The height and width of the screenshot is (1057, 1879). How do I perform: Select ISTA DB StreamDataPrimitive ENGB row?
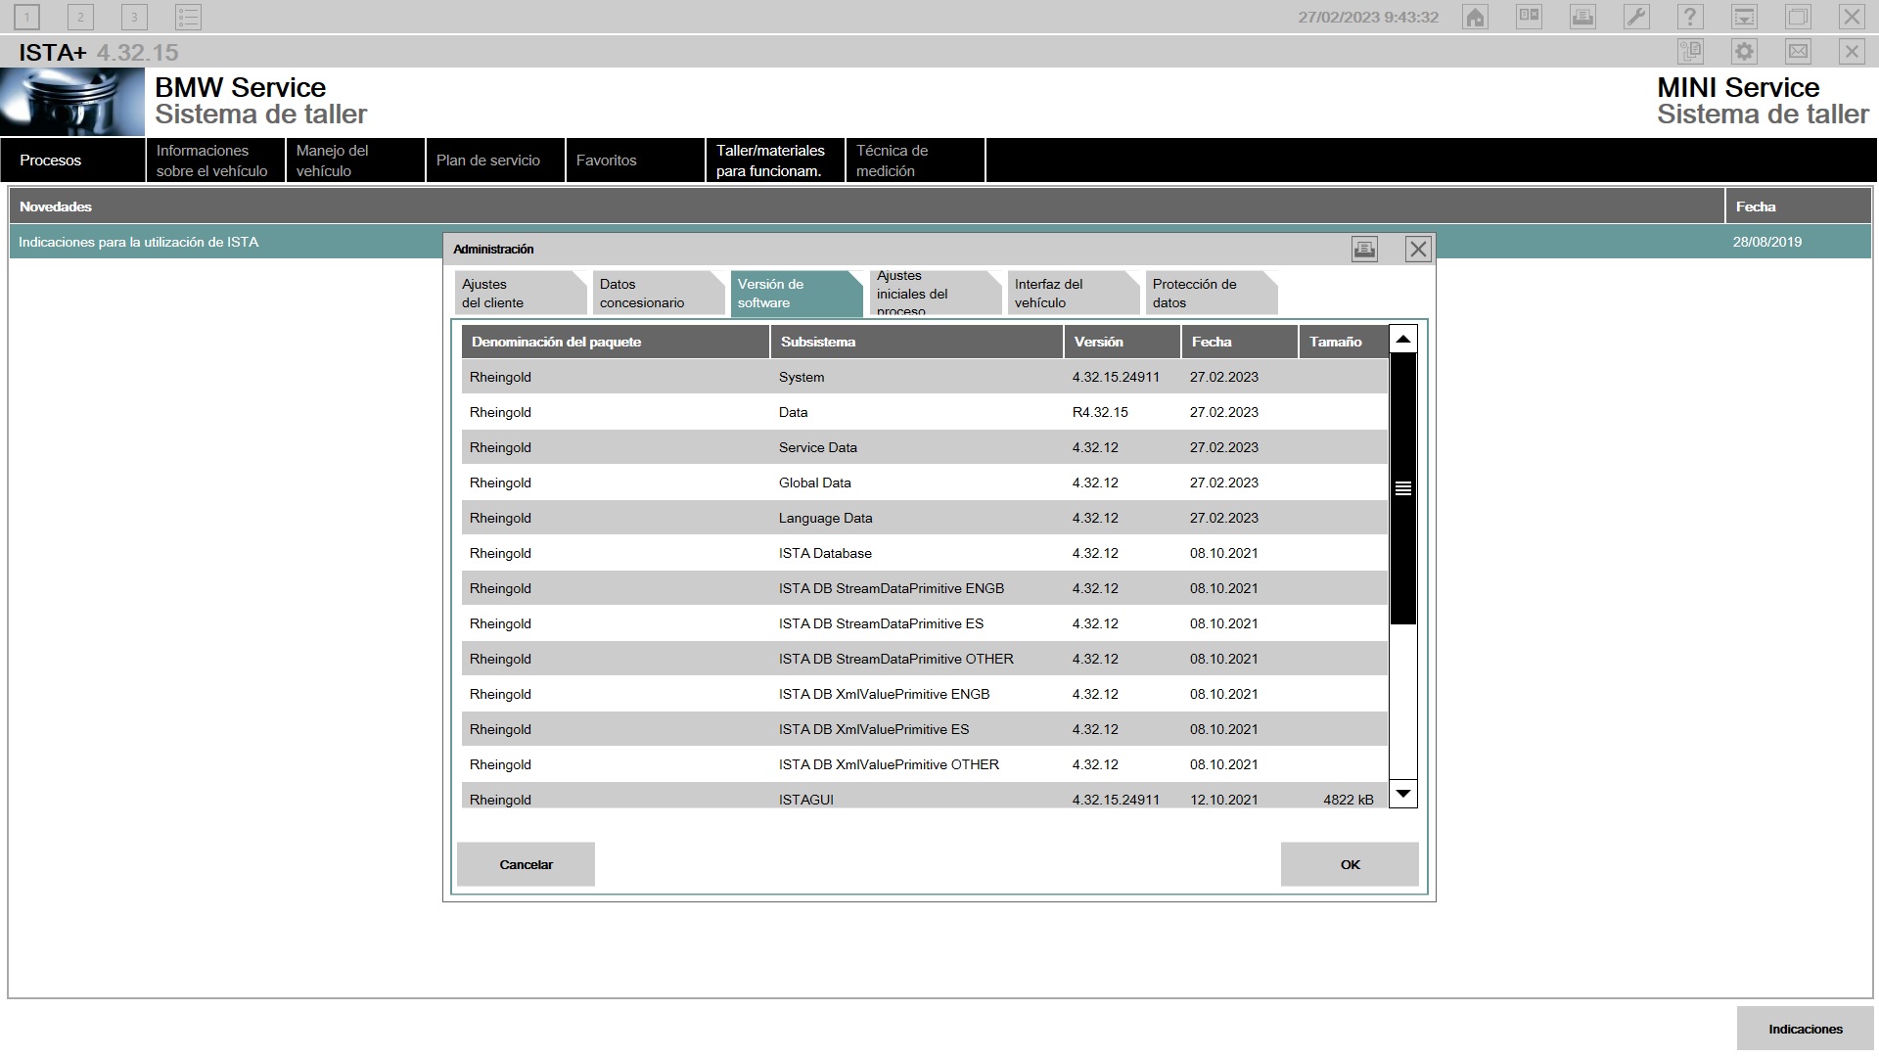[925, 588]
